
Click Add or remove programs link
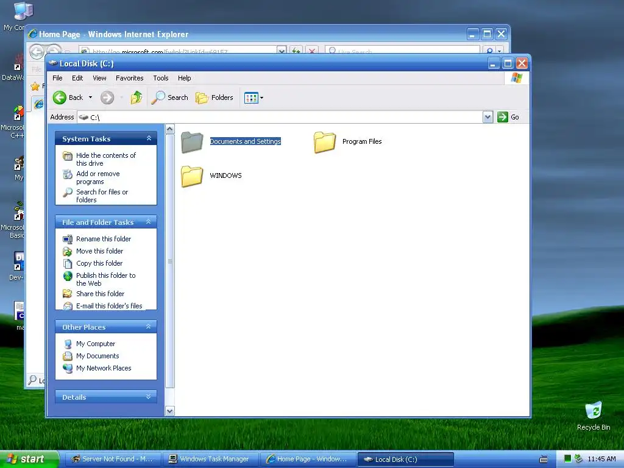coord(98,177)
